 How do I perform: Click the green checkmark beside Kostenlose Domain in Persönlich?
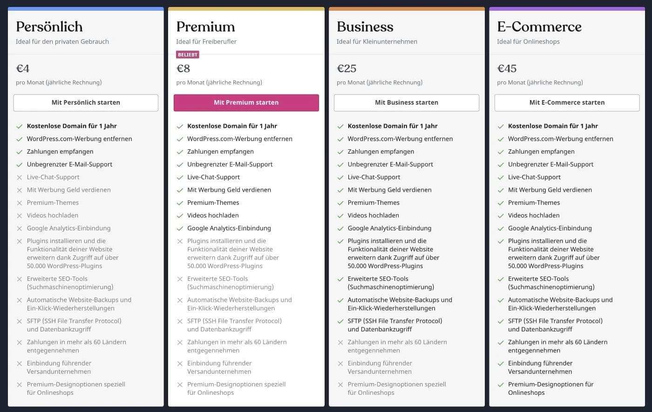[x=19, y=126]
